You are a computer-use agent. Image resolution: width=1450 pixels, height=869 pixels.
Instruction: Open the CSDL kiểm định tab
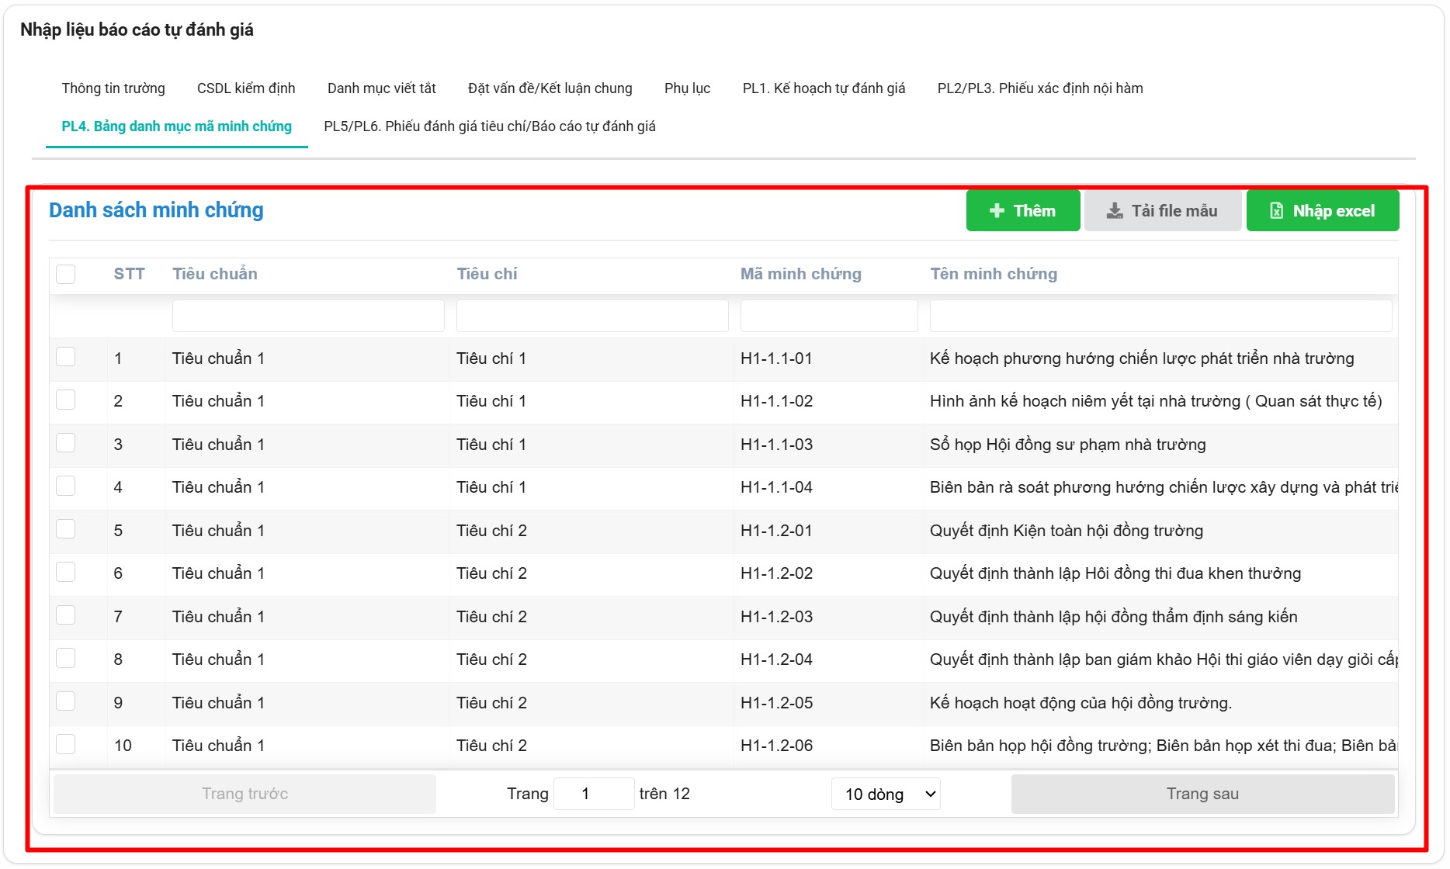point(246,88)
